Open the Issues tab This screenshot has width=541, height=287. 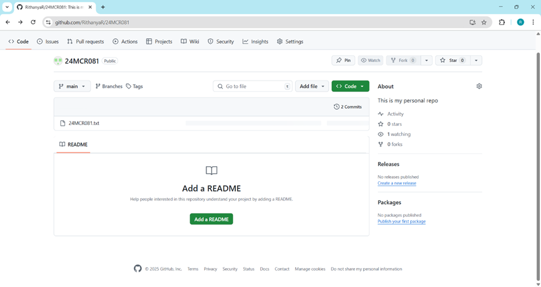tap(48, 41)
